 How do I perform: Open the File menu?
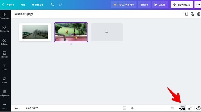(x=23, y=5)
